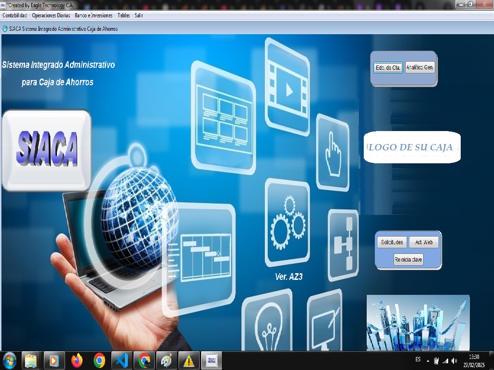This screenshot has width=494, height=370.
Task: Click the Salir menu item
Action: point(139,15)
